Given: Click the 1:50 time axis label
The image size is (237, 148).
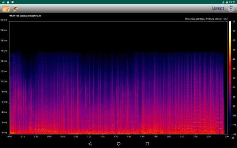Looking at the screenshot, I should [x=156, y=137].
